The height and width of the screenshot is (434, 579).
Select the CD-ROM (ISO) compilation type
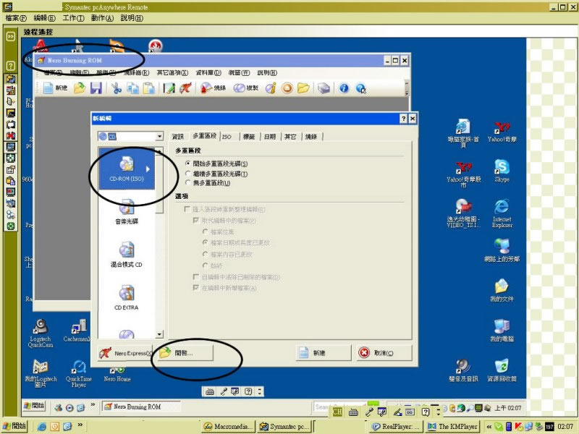pos(127,169)
